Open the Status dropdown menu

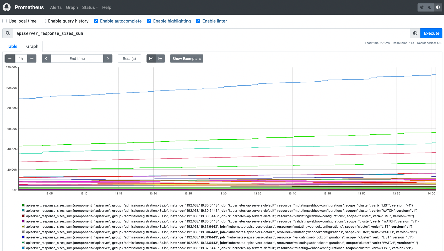(90, 7)
